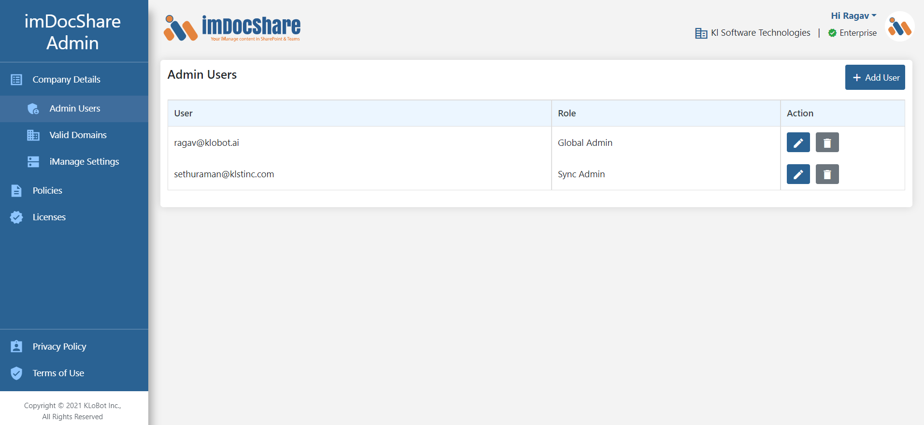Click the Admin Users page heading
The image size is (924, 425).
[202, 75]
